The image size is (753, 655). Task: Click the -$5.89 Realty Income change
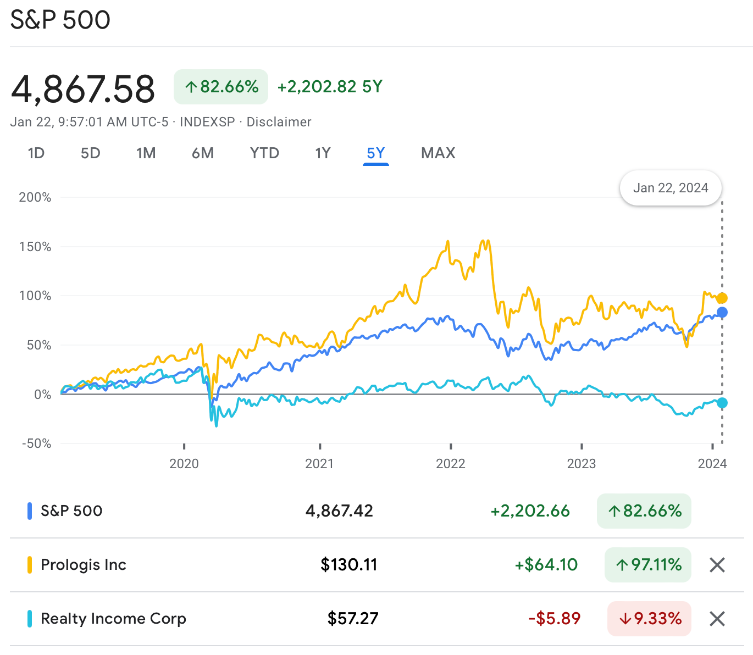[x=555, y=619]
